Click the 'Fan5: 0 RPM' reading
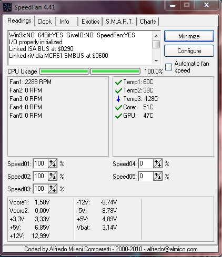The image size is (222, 257). click(x=26, y=116)
